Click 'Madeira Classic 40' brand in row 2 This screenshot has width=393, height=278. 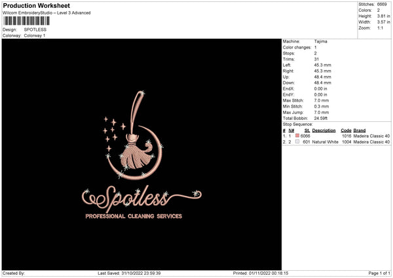point(371,142)
